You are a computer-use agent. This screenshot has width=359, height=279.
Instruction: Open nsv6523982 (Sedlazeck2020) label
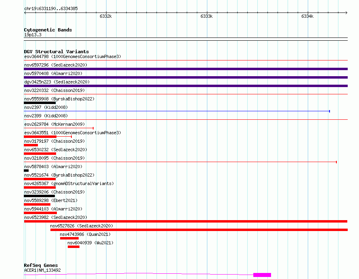[x=56, y=217]
